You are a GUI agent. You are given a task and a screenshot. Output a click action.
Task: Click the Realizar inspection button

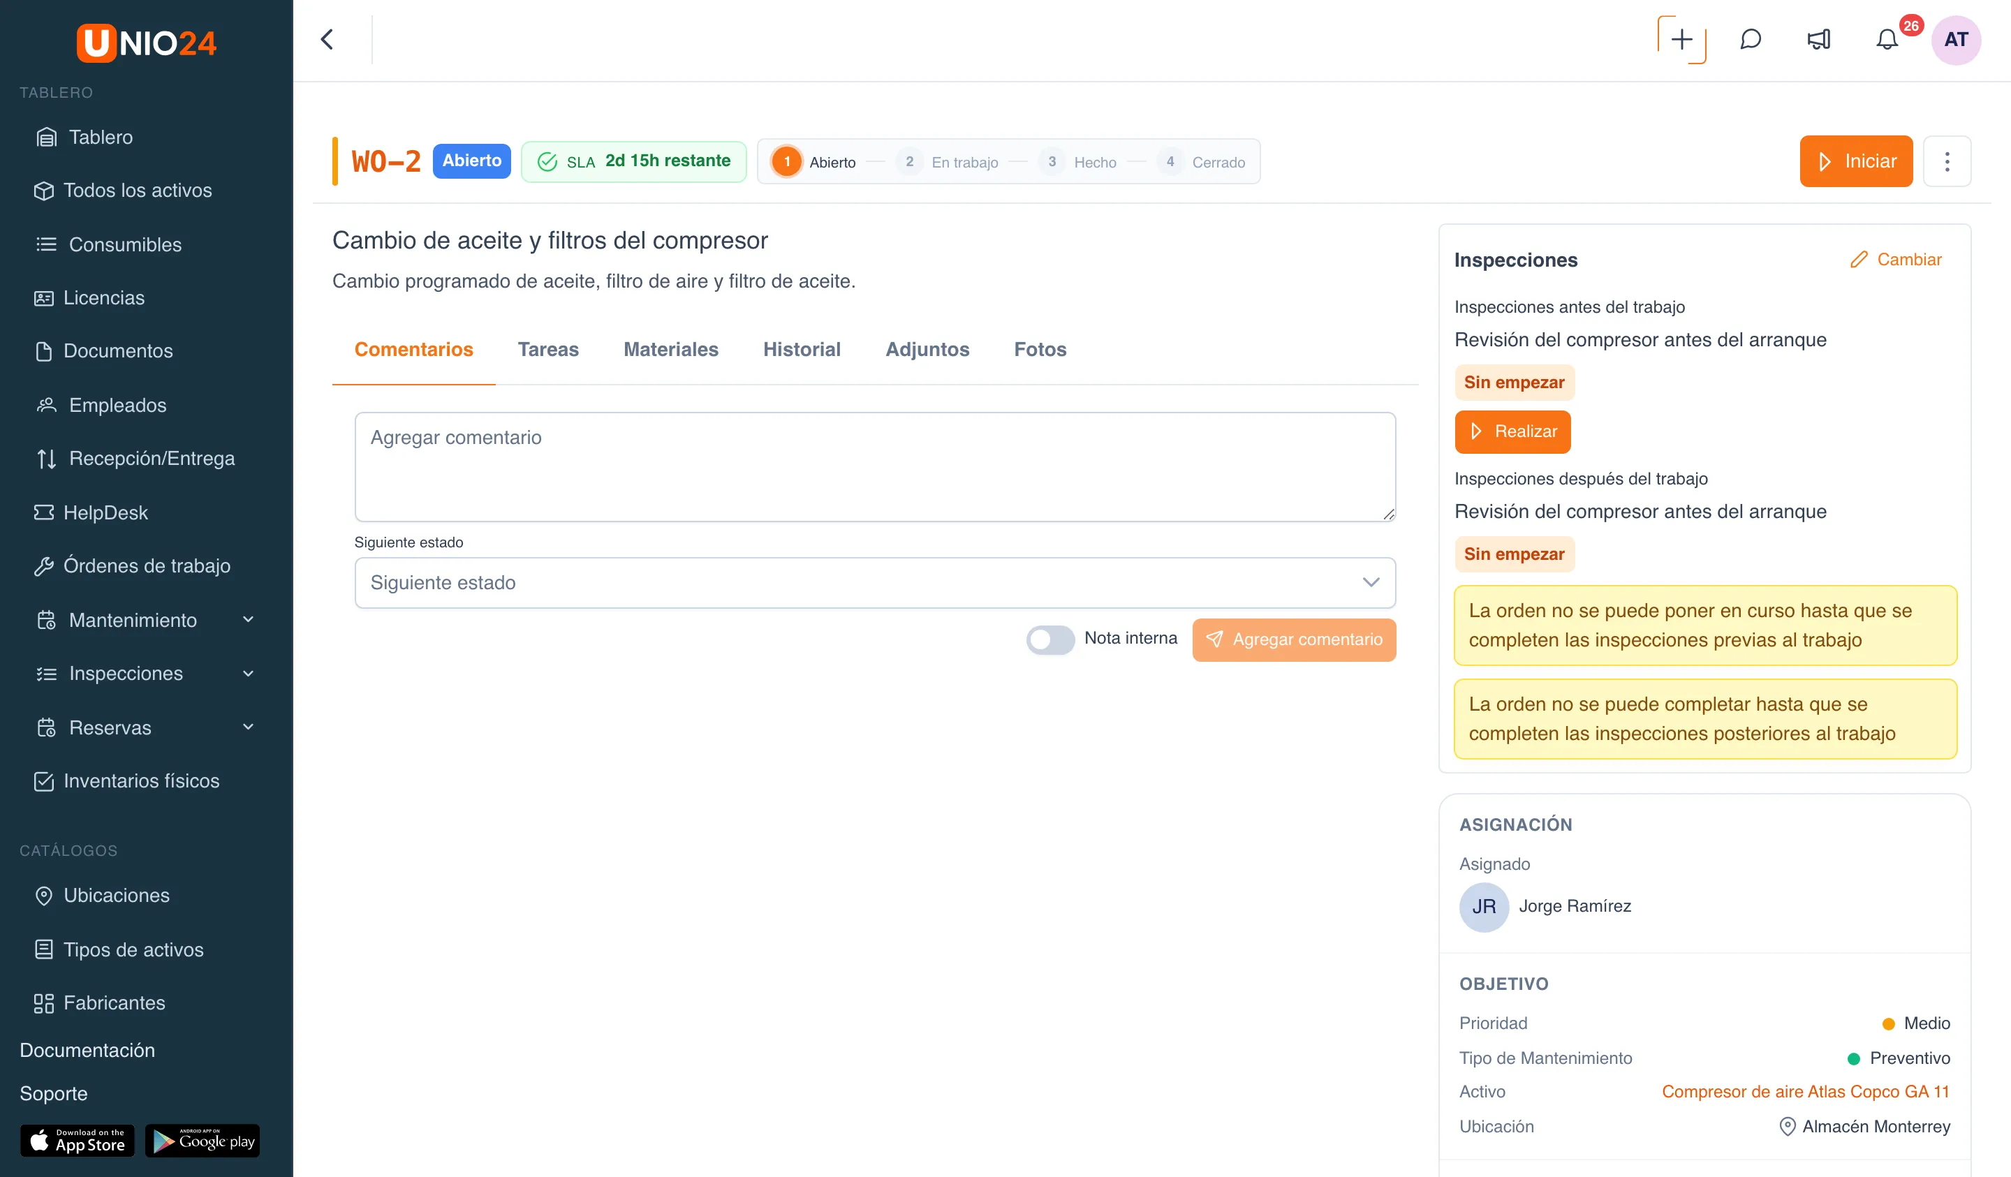coord(1512,431)
